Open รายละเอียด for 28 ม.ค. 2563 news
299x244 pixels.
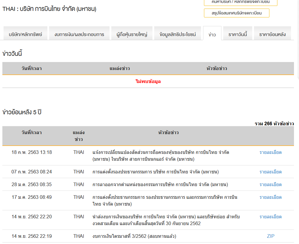270,184
